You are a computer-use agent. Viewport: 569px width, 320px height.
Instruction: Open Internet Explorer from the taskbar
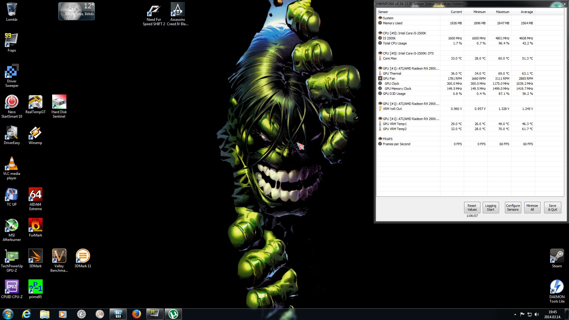click(27, 314)
